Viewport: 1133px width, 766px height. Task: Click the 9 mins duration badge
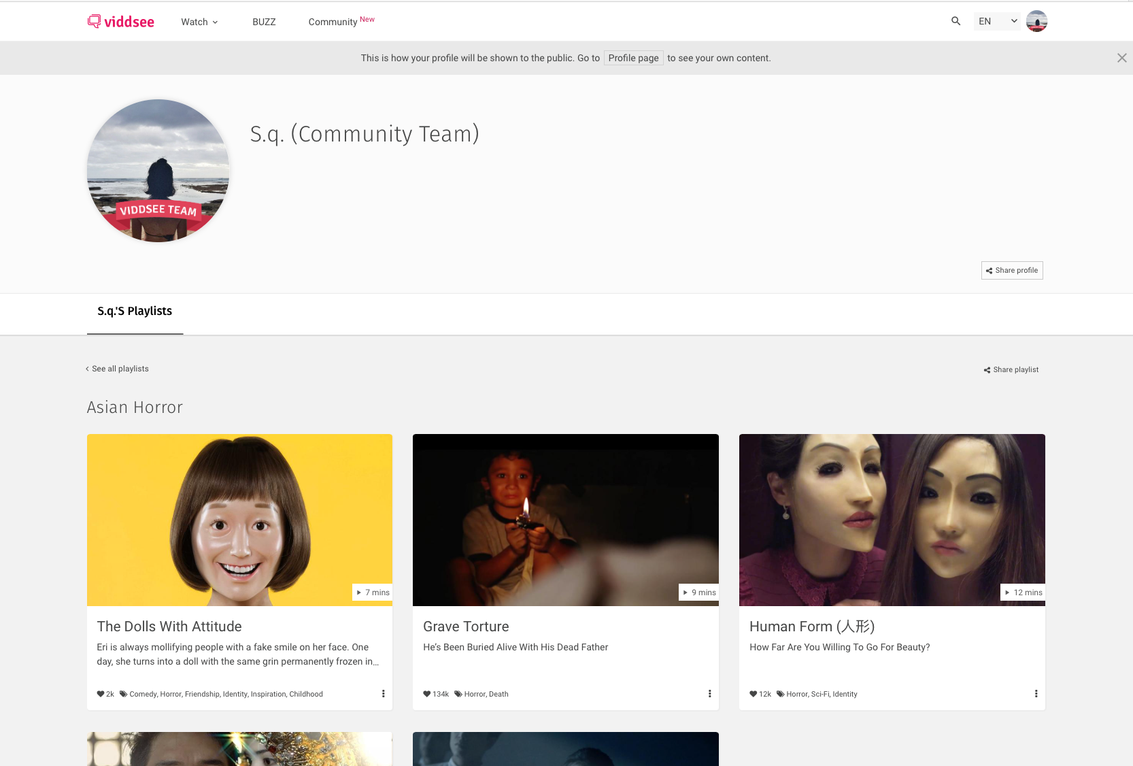click(x=698, y=593)
